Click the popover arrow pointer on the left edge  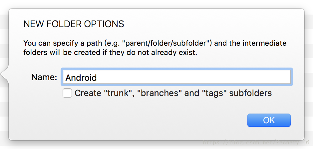coord(5,74)
